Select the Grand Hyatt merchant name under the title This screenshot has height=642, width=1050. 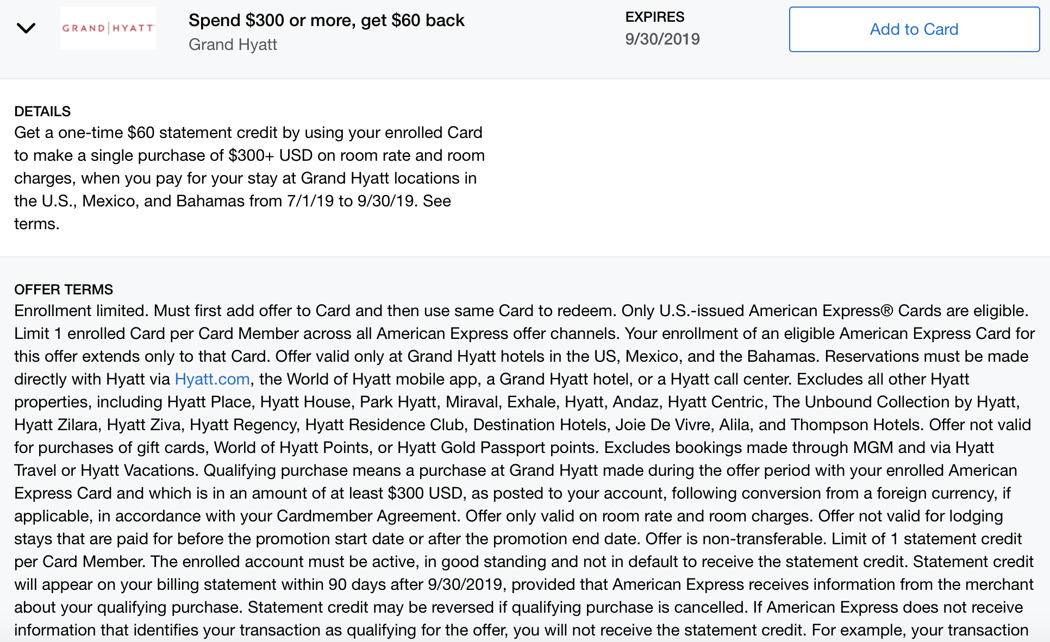point(233,45)
